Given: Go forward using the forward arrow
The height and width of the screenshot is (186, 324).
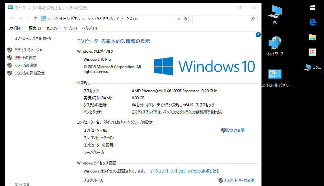Looking at the screenshot, I should 21,19.
